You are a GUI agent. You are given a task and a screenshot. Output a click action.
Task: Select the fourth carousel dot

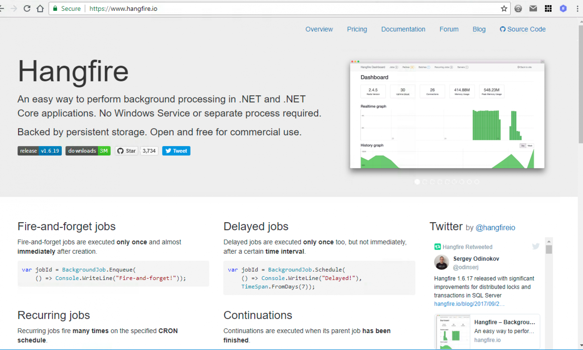[x=440, y=182]
